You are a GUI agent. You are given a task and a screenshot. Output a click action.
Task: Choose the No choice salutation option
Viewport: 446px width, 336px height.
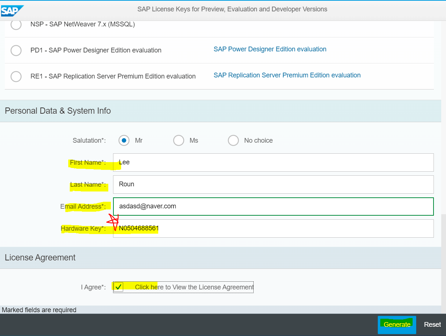click(233, 140)
